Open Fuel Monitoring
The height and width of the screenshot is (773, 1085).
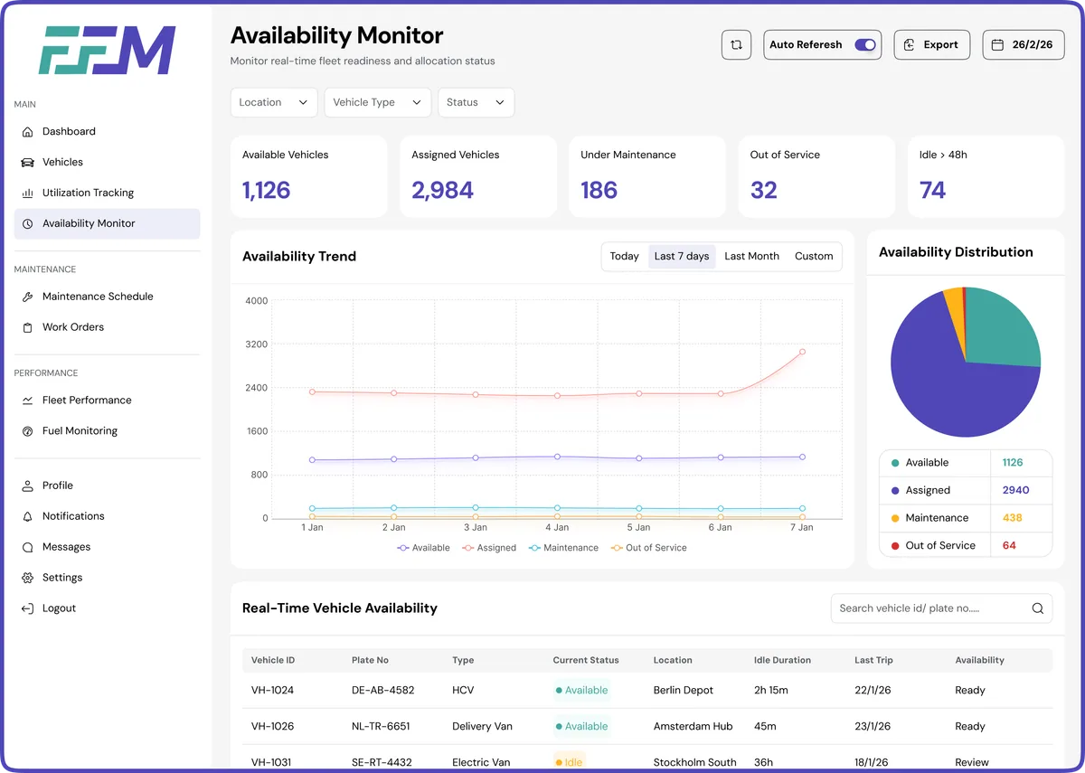[x=80, y=430]
